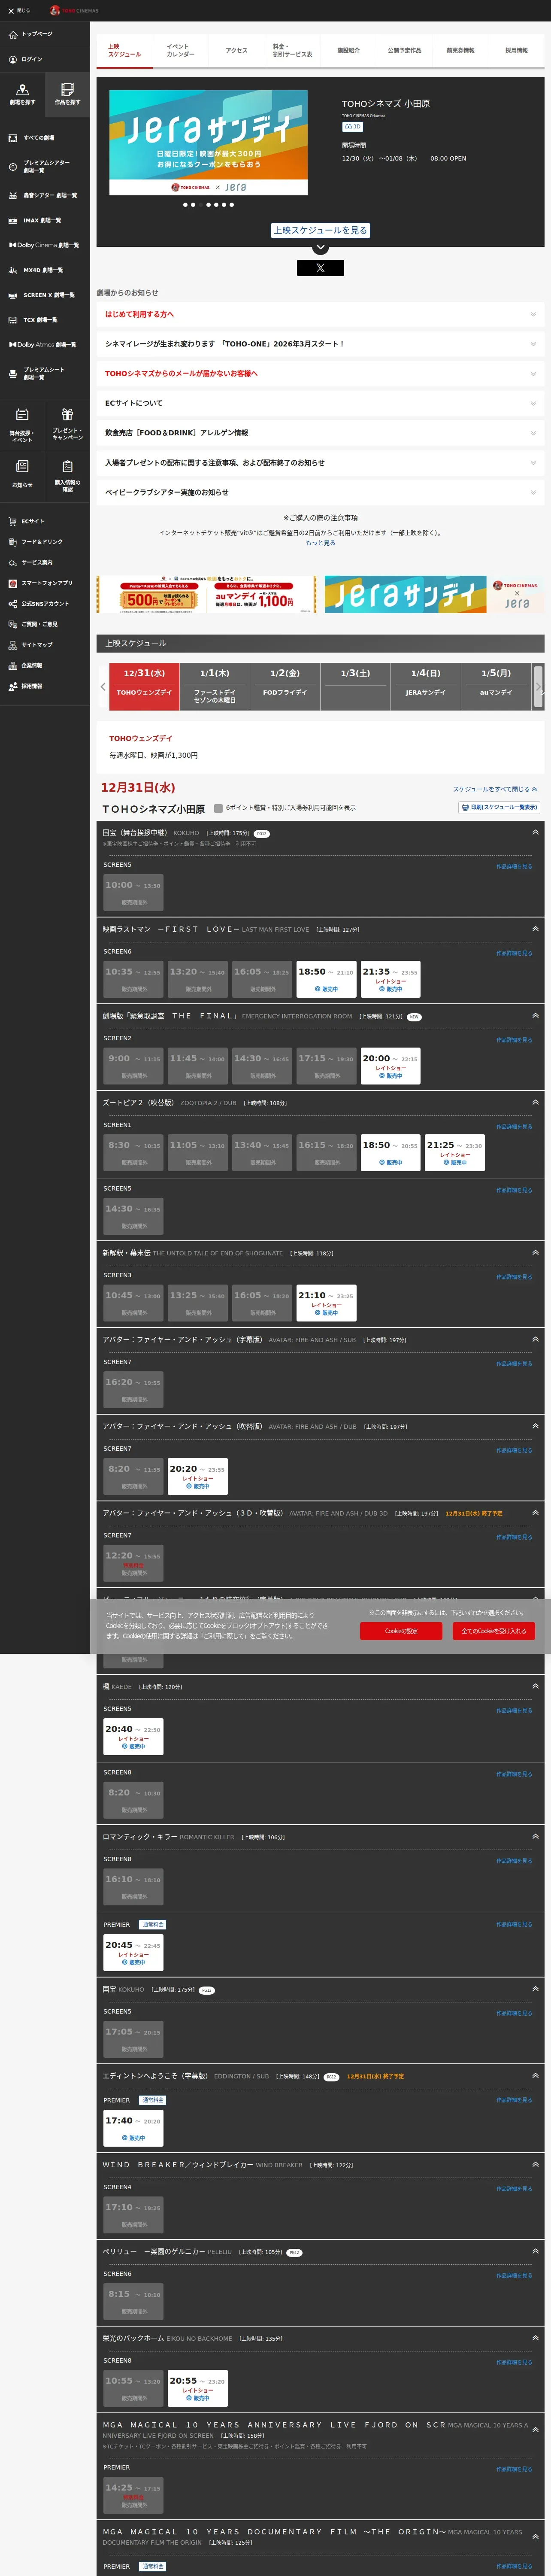The height and width of the screenshot is (2576, 551).
Task: Collapse ズートピア2 (吹替版) schedule section
Action: point(535,1103)
